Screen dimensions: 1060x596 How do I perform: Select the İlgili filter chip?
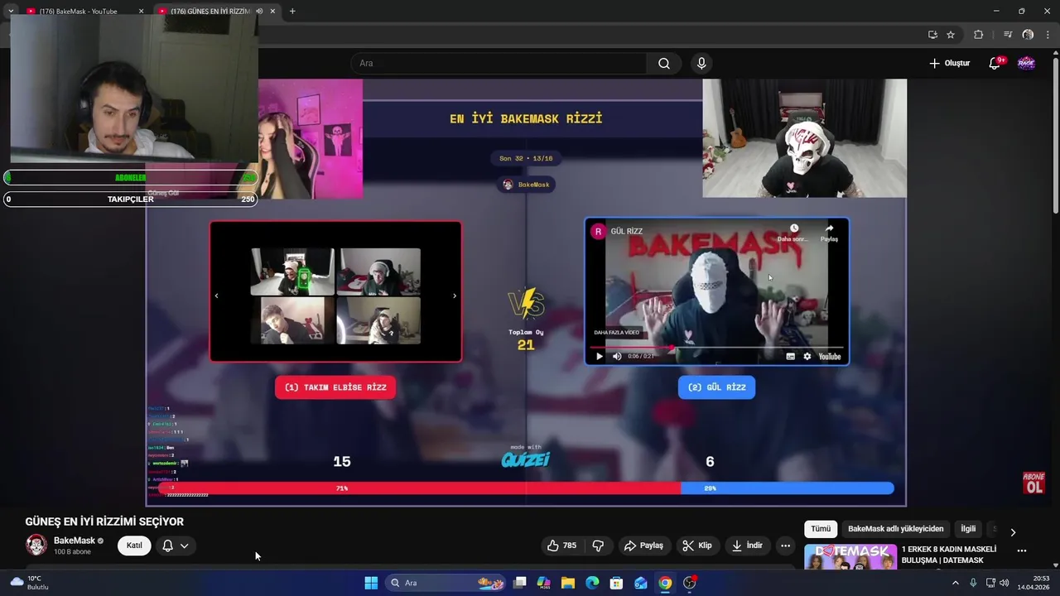pyautogui.click(x=967, y=528)
